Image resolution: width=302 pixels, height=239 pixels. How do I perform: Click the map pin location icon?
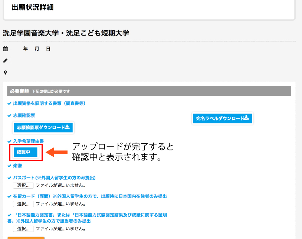[x=6, y=73]
